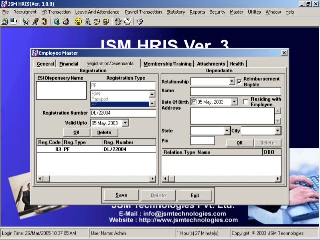The width and height of the screenshot is (320, 240).
Task: Click the cash notes toolbar icon
Action: 97,21
